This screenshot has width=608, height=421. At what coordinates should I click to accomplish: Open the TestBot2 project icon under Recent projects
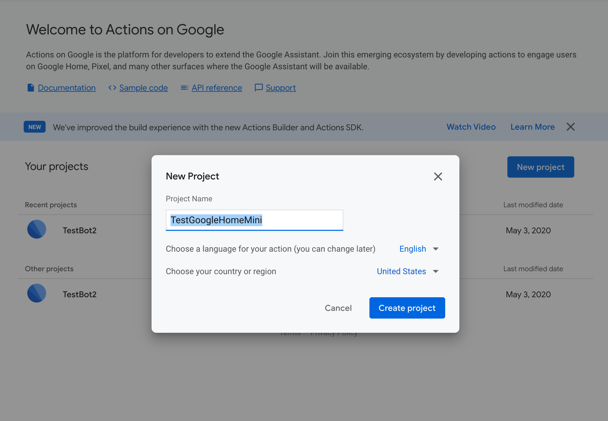(x=36, y=229)
